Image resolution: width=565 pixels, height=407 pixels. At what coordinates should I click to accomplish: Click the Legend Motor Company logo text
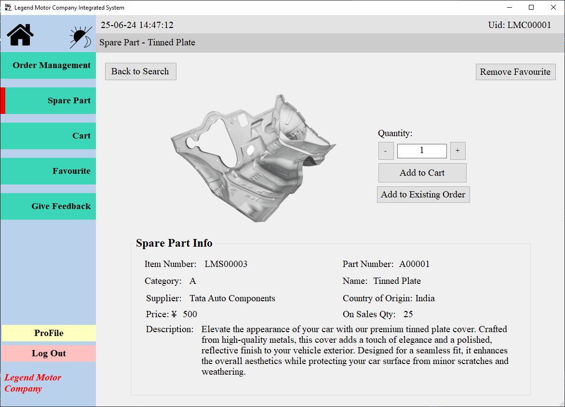tap(32, 383)
